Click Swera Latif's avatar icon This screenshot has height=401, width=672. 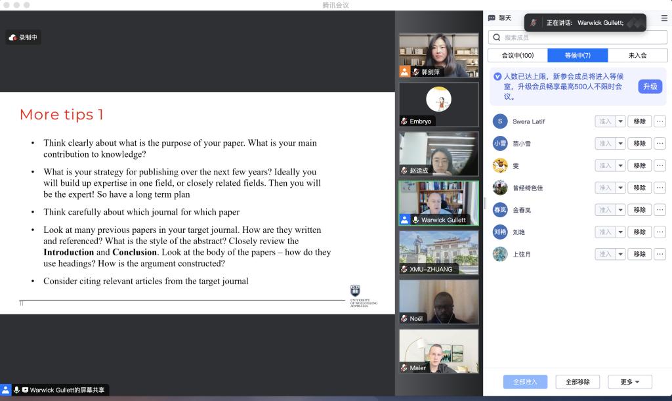pyautogui.click(x=500, y=121)
